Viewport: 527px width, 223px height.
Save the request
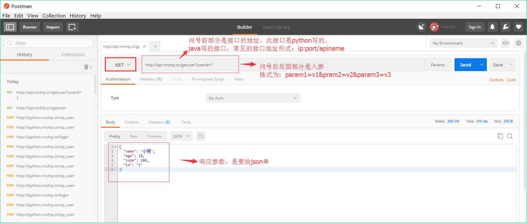pos(498,65)
